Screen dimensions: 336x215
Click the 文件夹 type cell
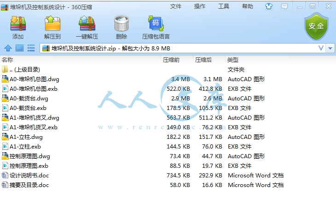pyautogui.click(x=236, y=70)
